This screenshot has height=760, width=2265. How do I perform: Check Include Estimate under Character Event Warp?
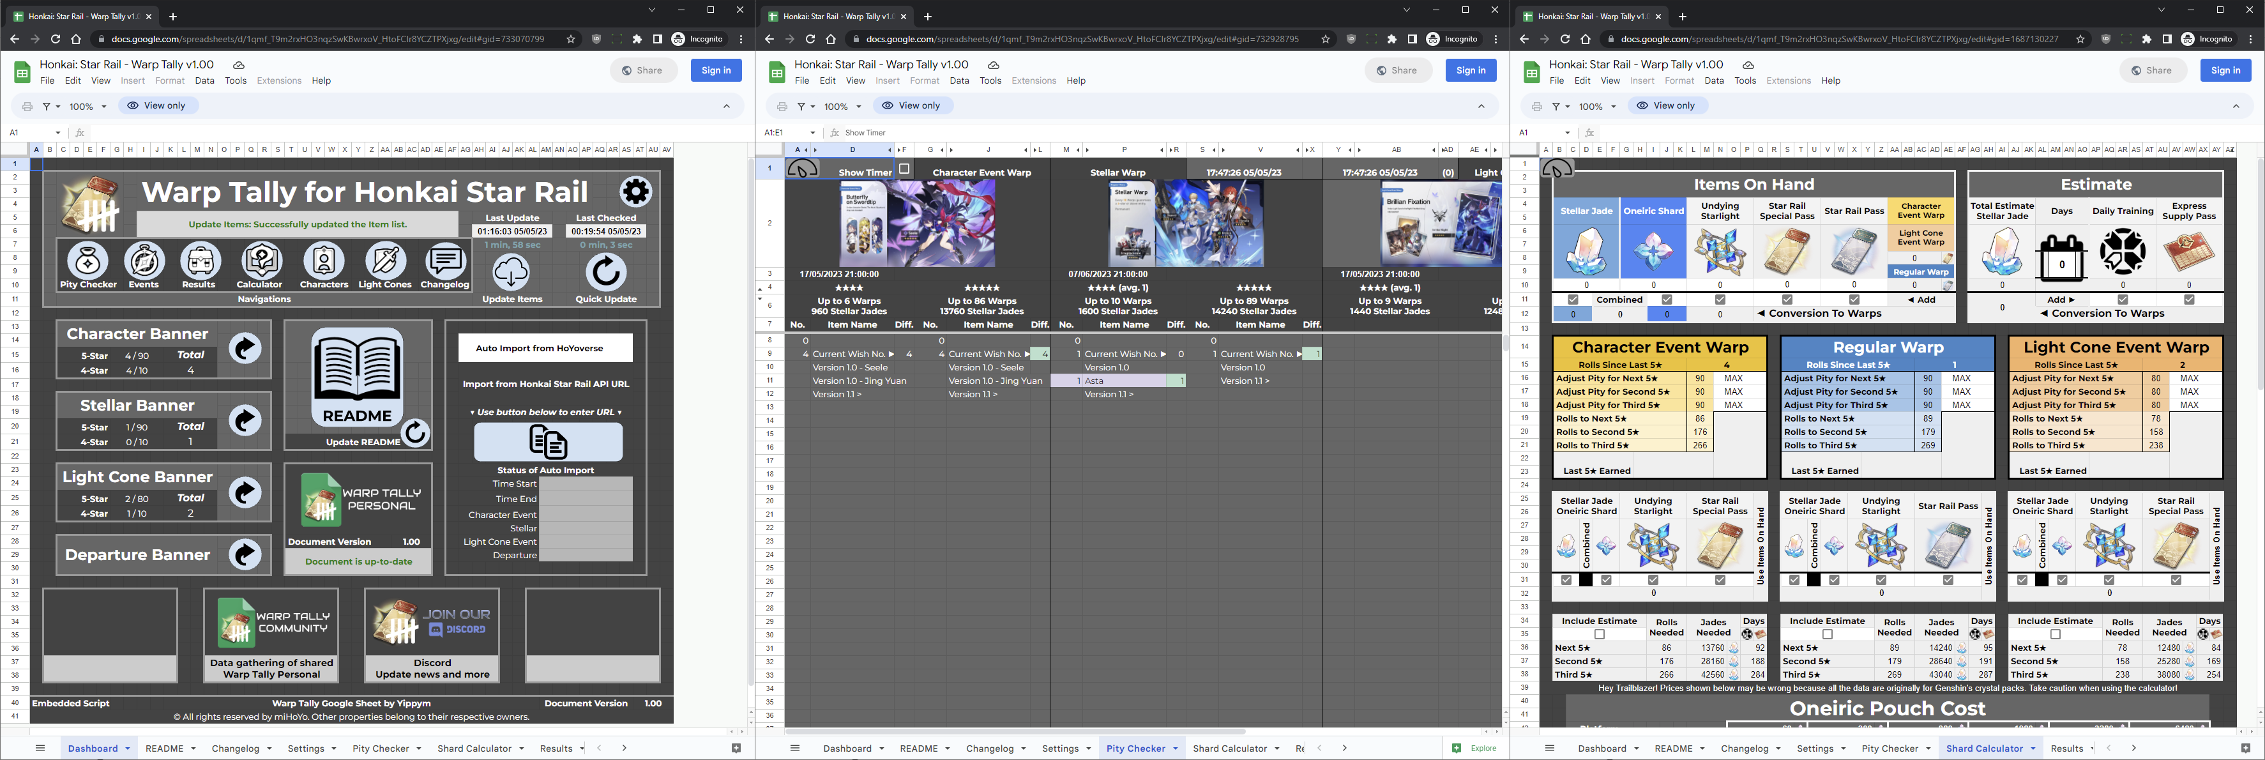pos(1600,634)
